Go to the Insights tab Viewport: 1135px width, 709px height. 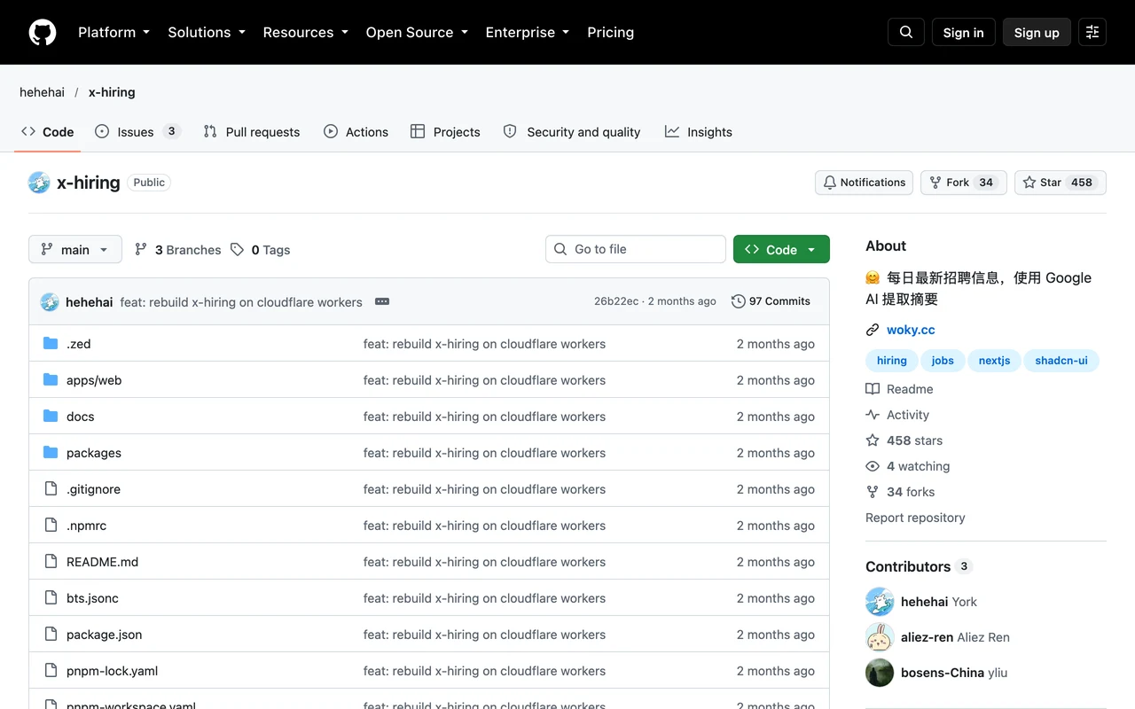click(x=699, y=132)
